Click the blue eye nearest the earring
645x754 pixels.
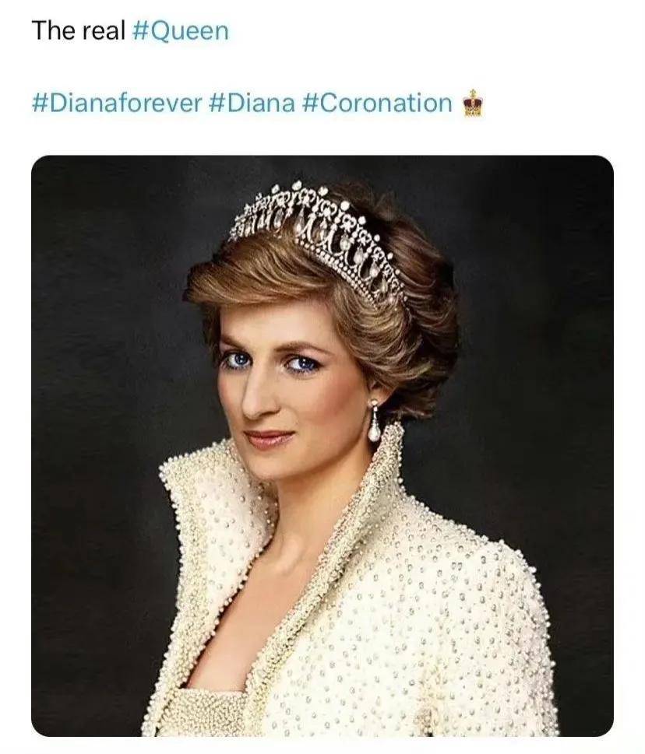click(x=303, y=364)
